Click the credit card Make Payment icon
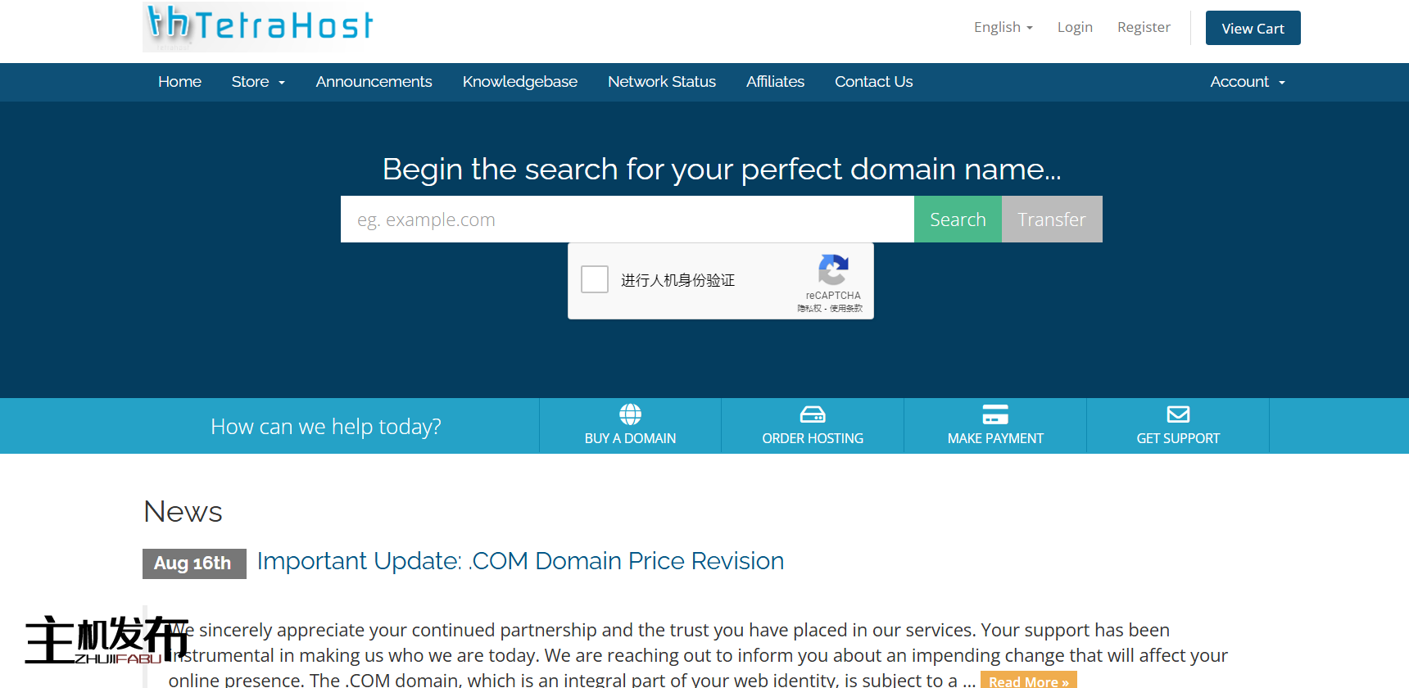The width and height of the screenshot is (1409, 688). (994, 414)
